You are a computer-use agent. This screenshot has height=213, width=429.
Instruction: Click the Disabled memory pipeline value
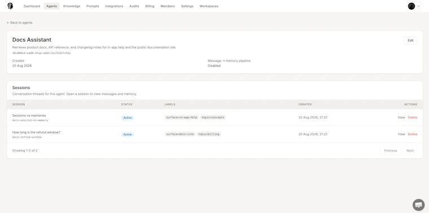coord(214,66)
